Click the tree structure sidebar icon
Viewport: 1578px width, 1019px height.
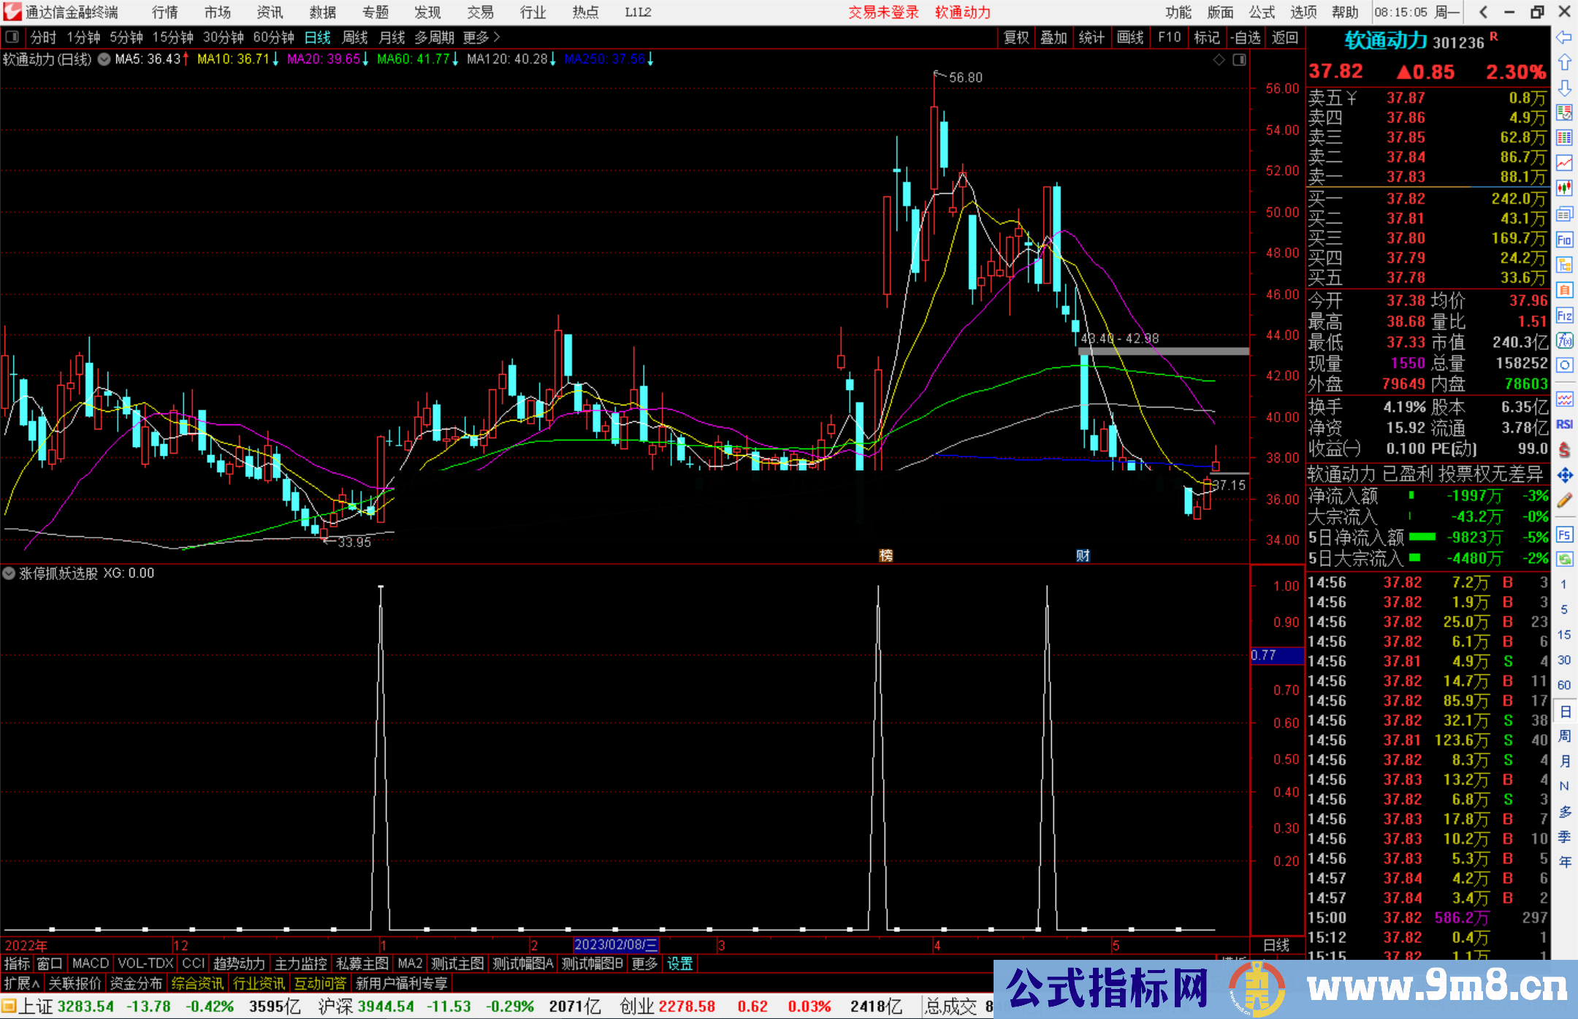point(1564,264)
